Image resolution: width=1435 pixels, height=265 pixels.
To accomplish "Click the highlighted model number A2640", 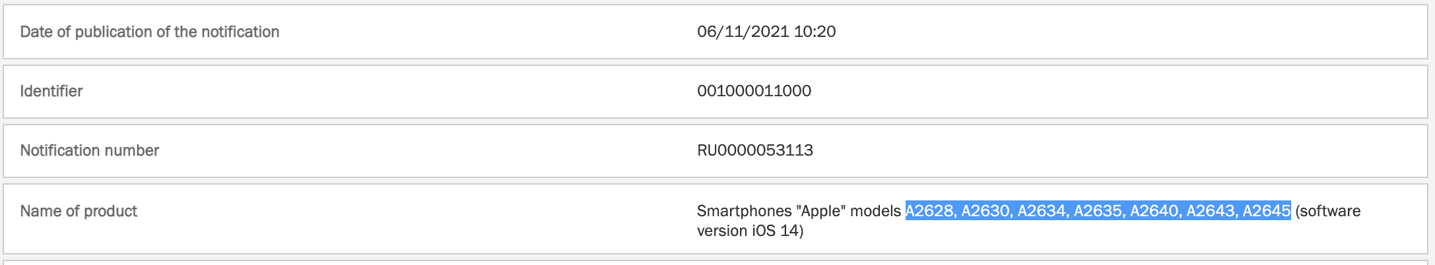I will coord(1154,211).
